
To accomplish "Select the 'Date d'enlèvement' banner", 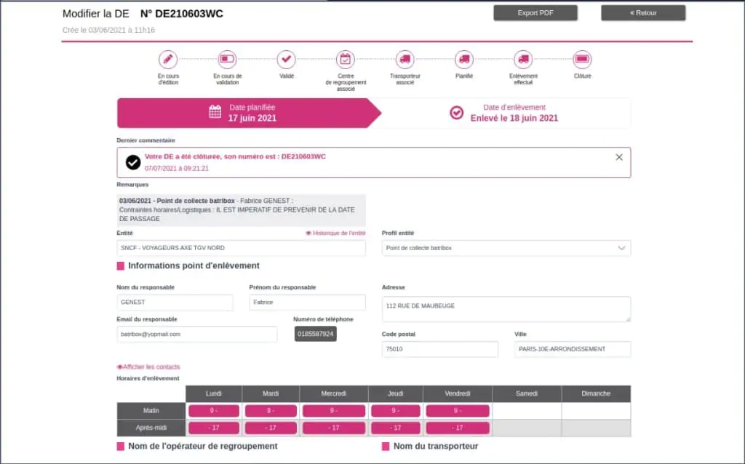I will click(506, 113).
